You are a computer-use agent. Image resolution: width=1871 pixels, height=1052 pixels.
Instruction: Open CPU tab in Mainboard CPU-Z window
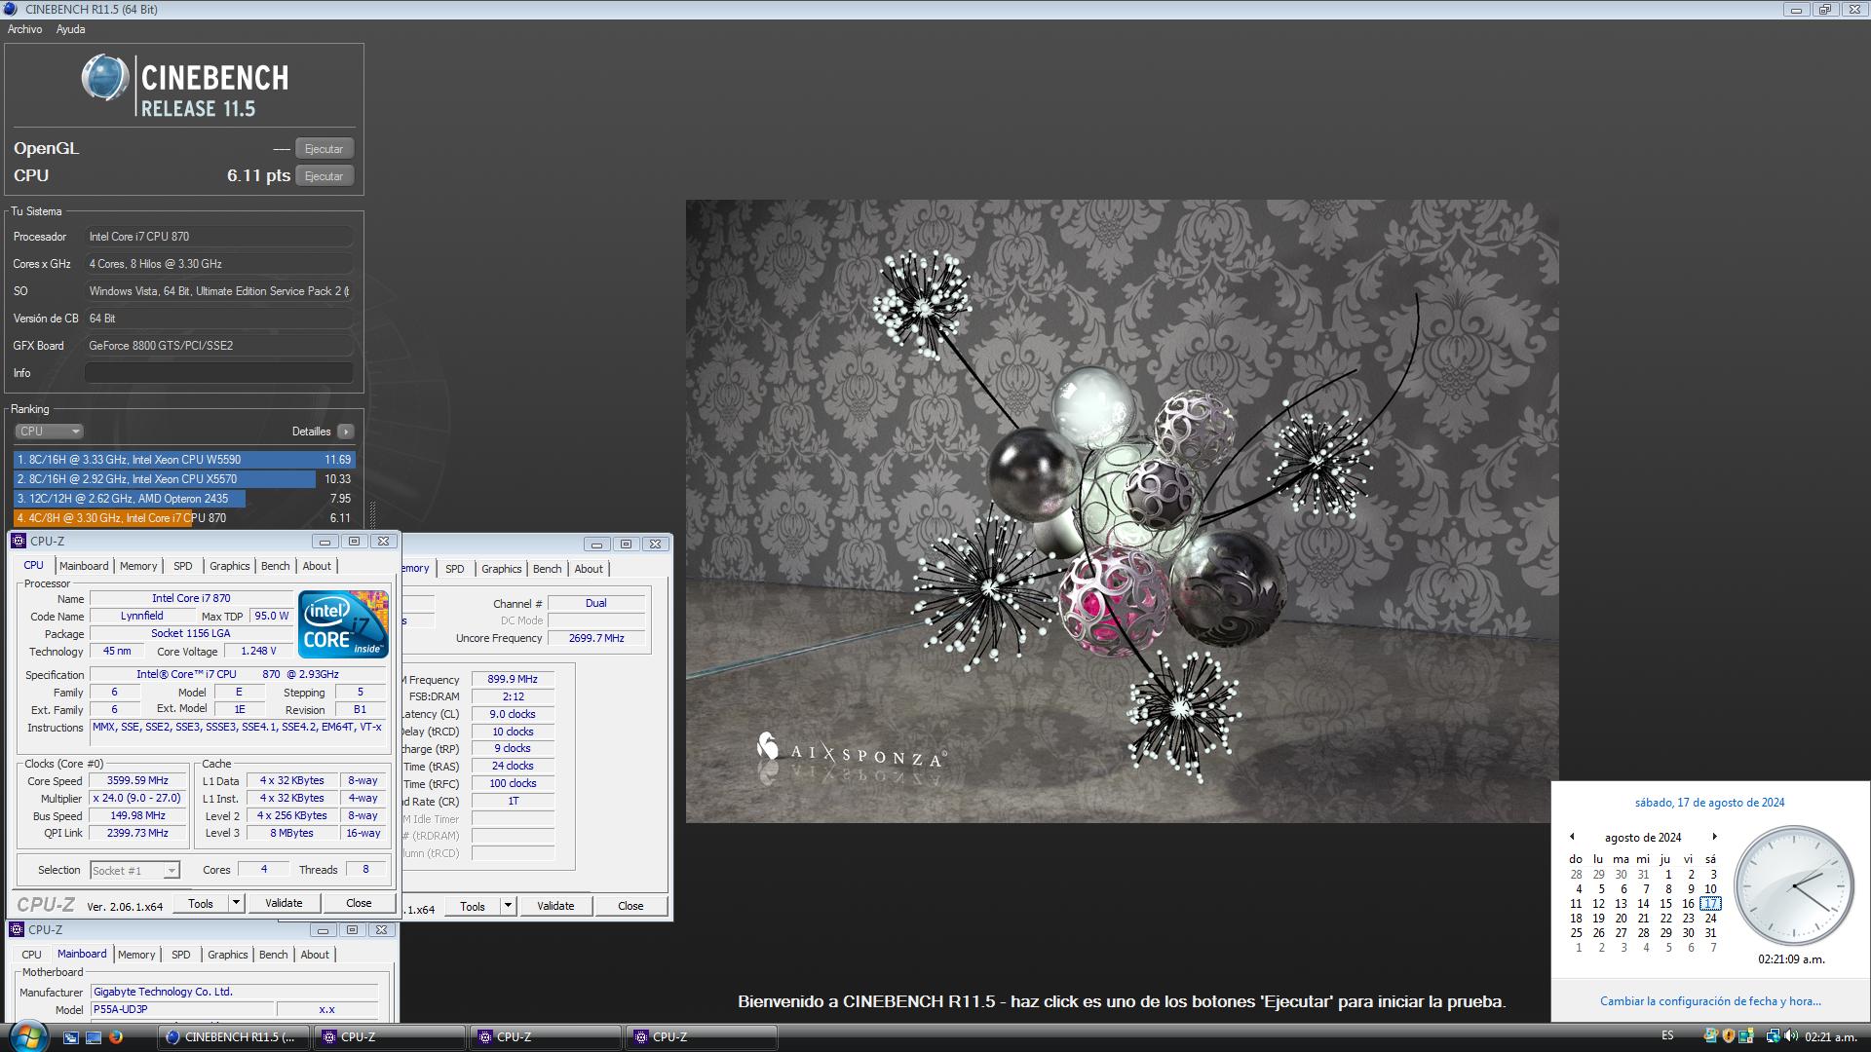pos(31,955)
